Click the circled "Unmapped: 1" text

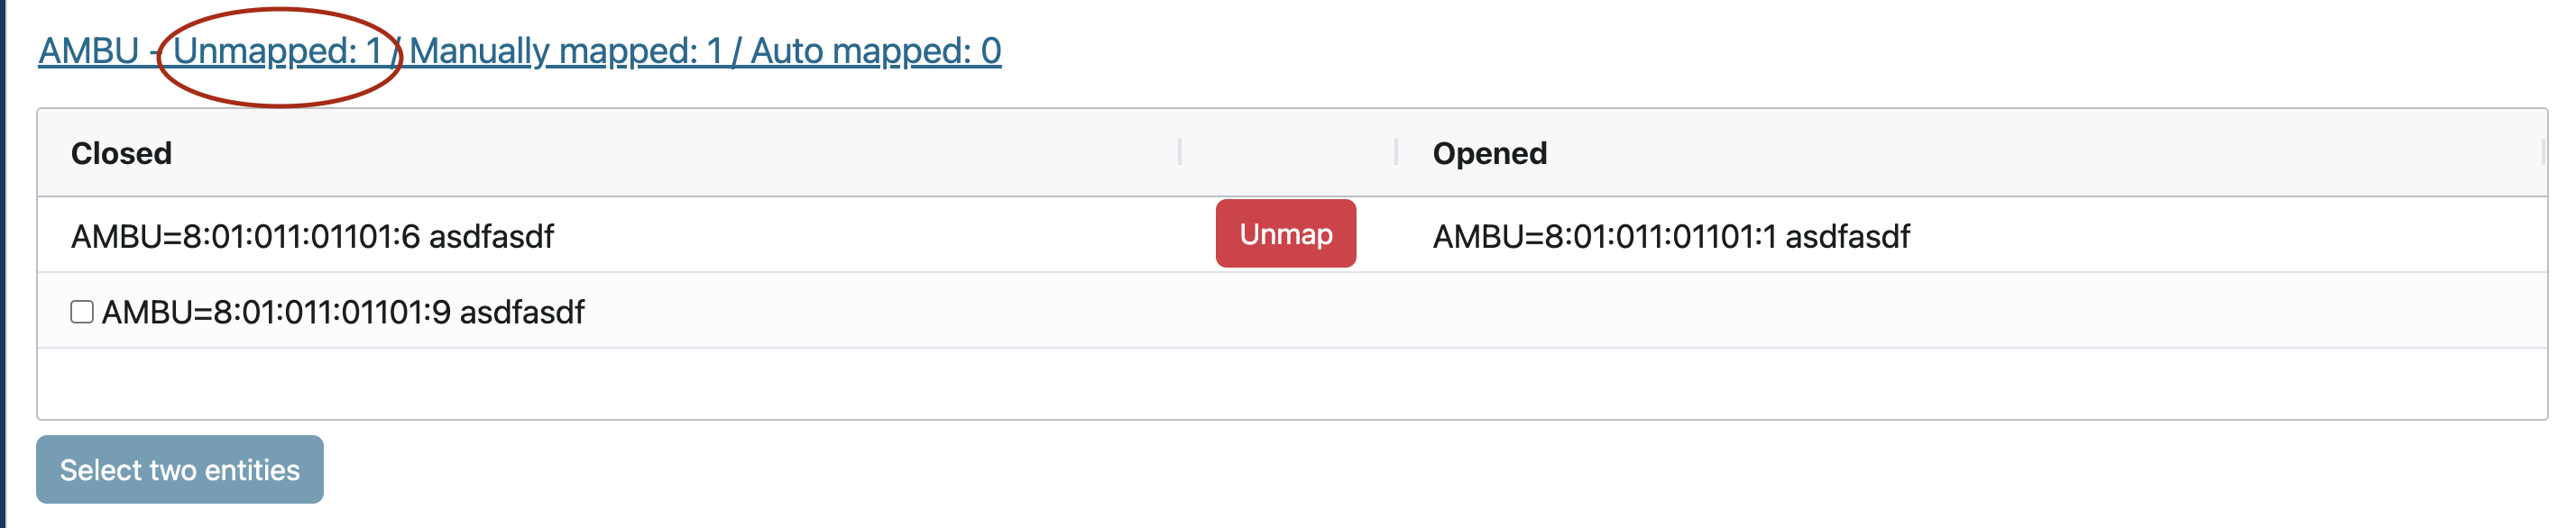coord(277,50)
